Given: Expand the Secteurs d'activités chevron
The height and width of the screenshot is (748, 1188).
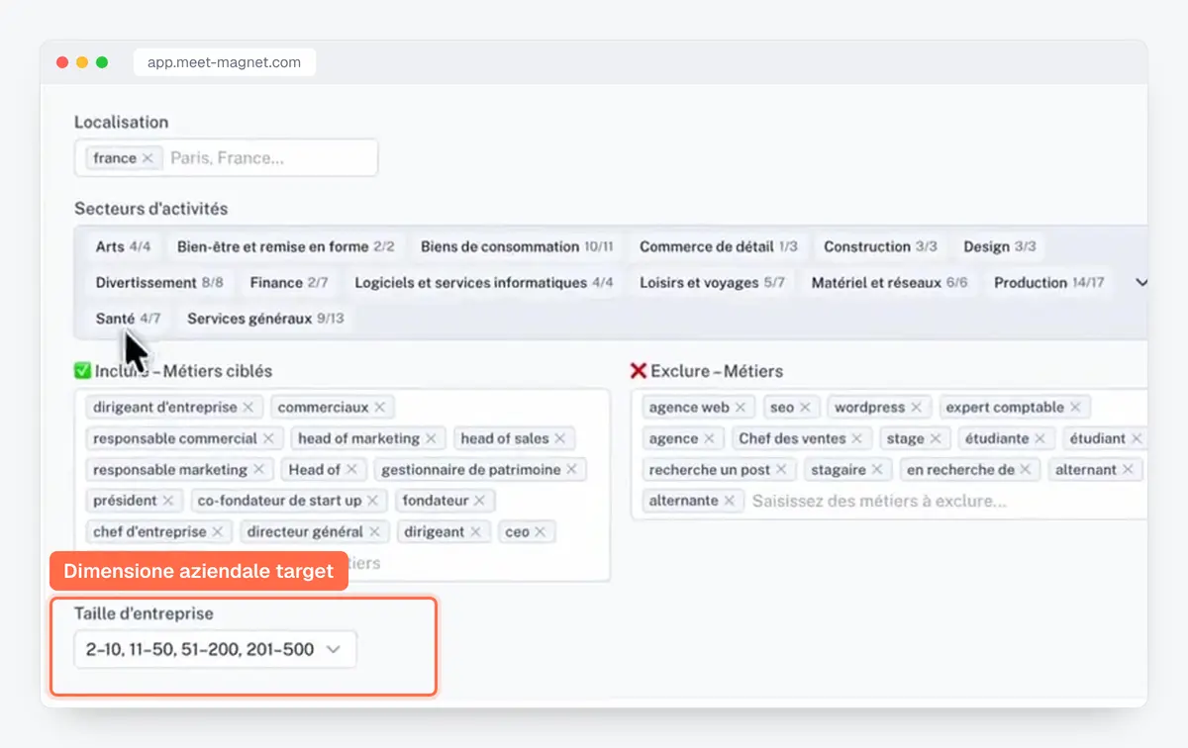Looking at the screenshot, I should point(1140,283).
